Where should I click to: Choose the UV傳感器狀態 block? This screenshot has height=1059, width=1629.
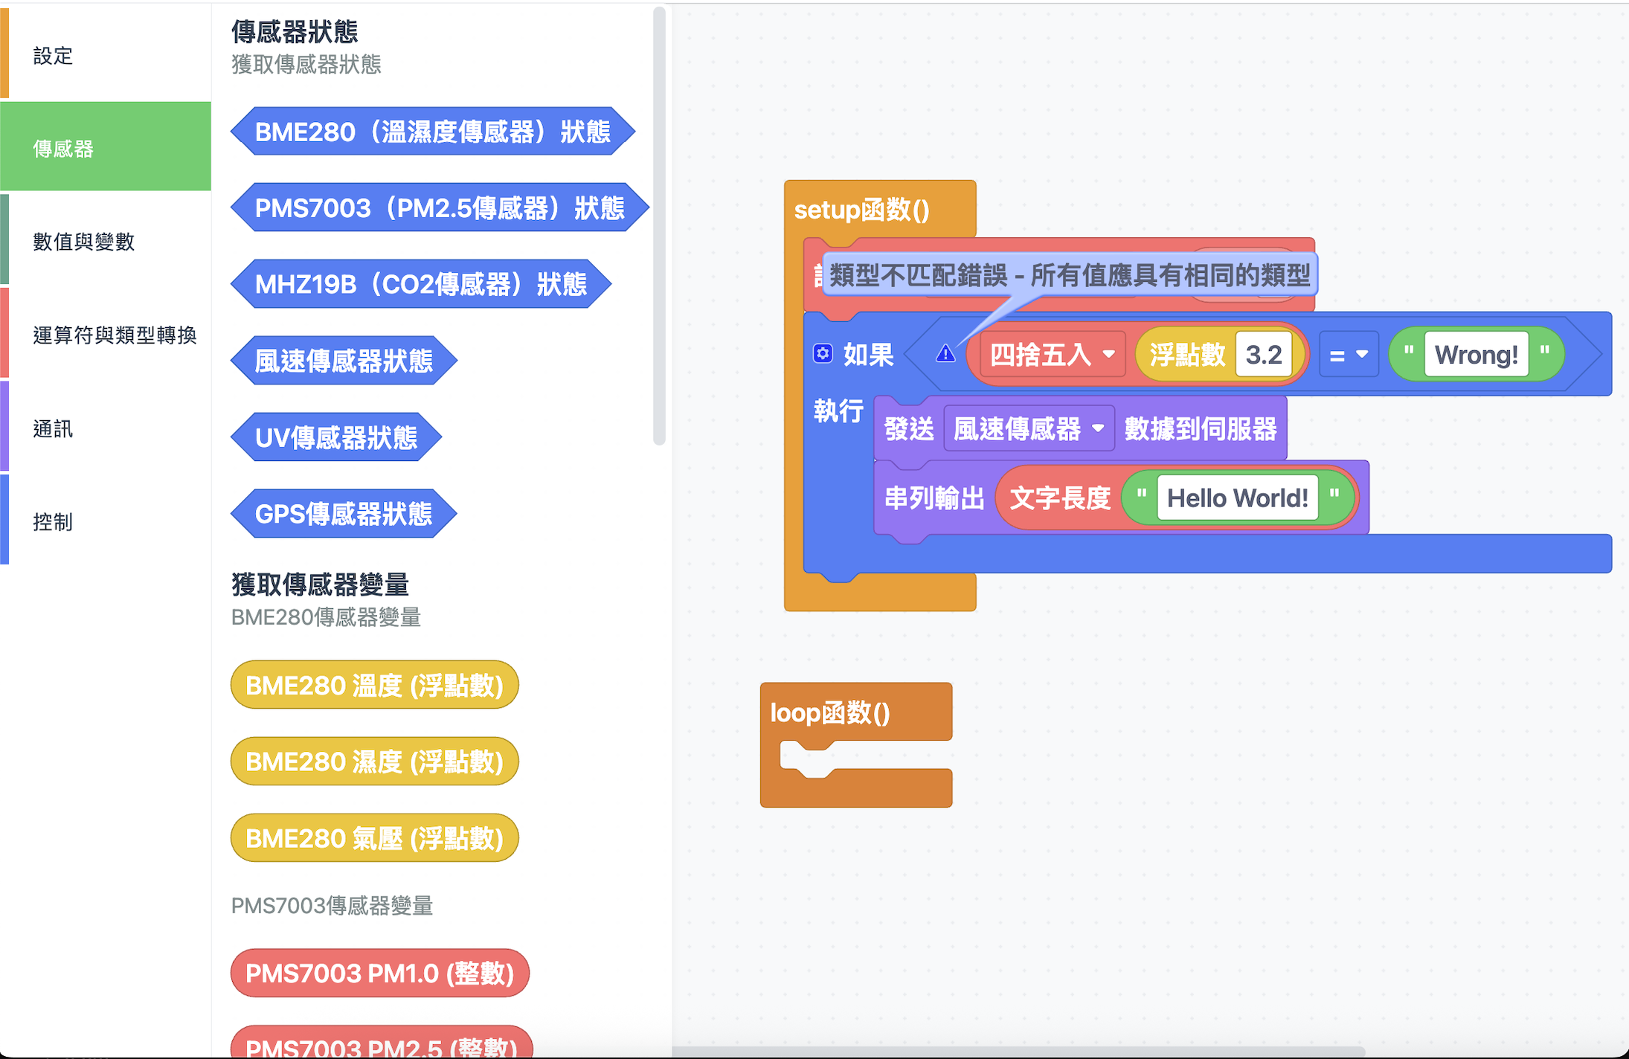[x=336, y=437]
